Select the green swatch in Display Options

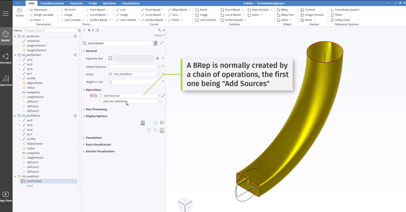click(x=156, y=123)
